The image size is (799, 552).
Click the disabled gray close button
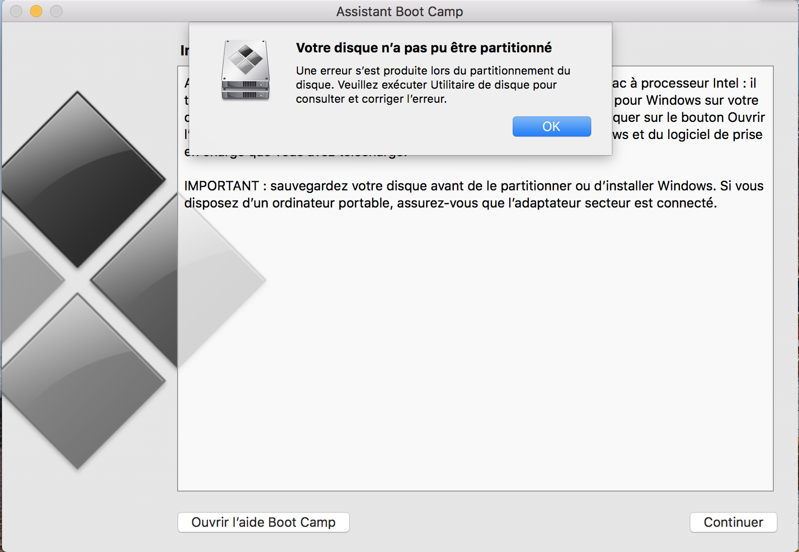[x=16, y=11]
